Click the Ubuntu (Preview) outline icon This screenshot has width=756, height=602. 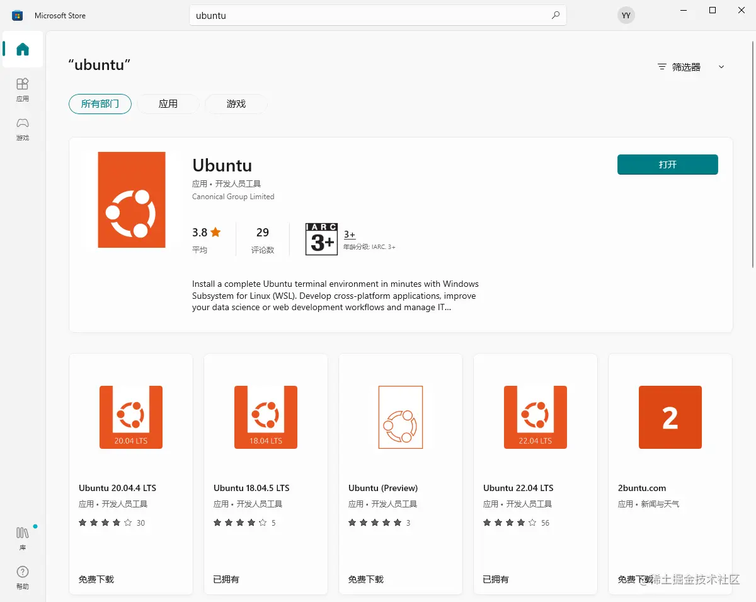(x=401, y=417)
